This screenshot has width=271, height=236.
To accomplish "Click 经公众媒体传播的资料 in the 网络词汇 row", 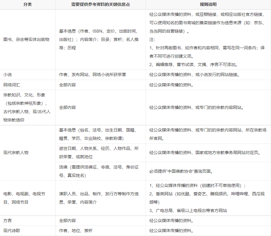I will tap(171, 85).
